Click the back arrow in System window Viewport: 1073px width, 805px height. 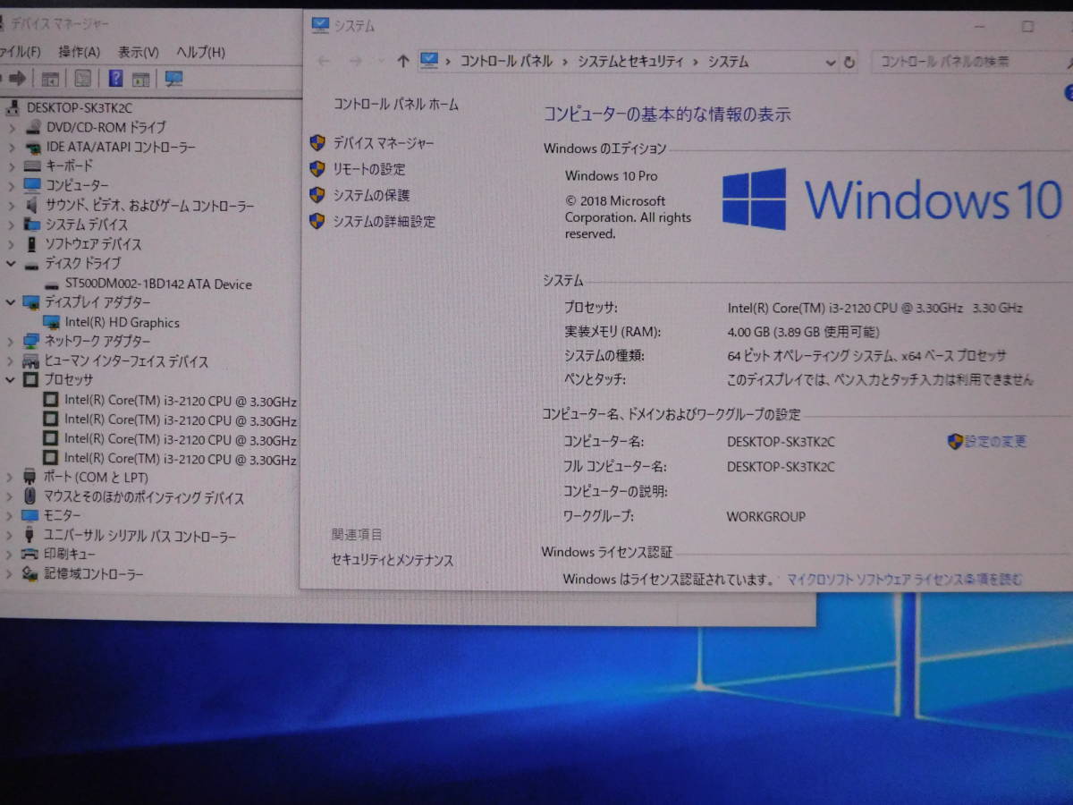tap(324, 61)
